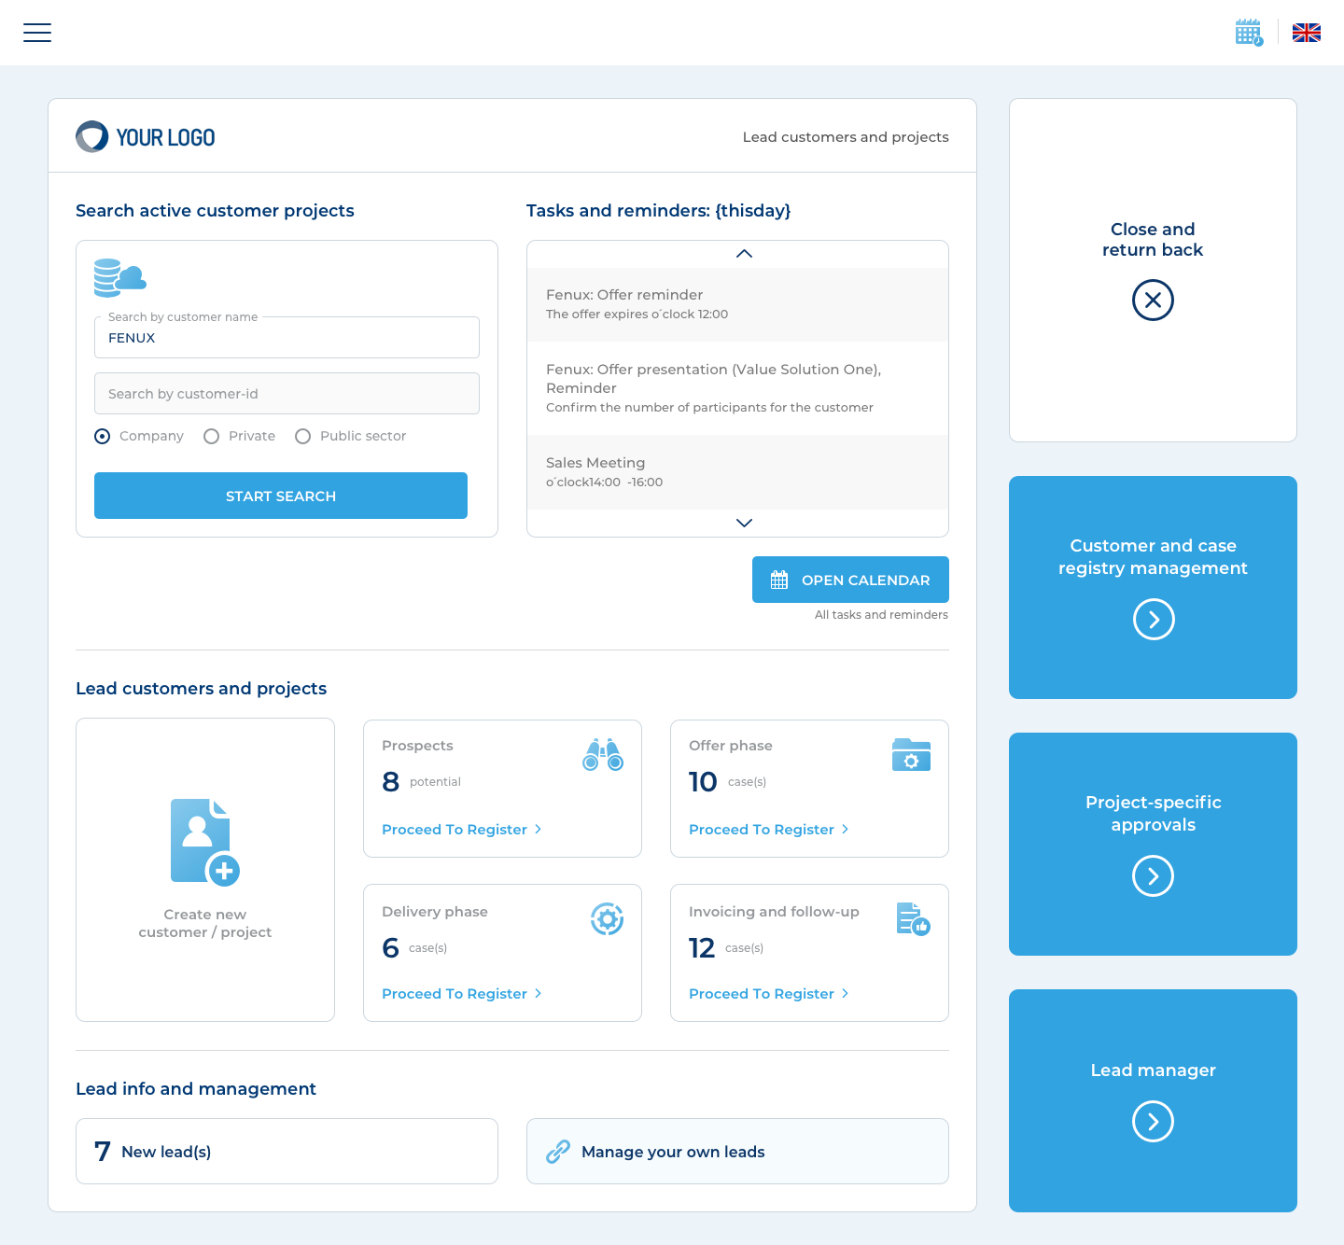Click the Delivery phase gear icon
Viewport: 1344px width, 1245px height.
(x=607, y=919)
